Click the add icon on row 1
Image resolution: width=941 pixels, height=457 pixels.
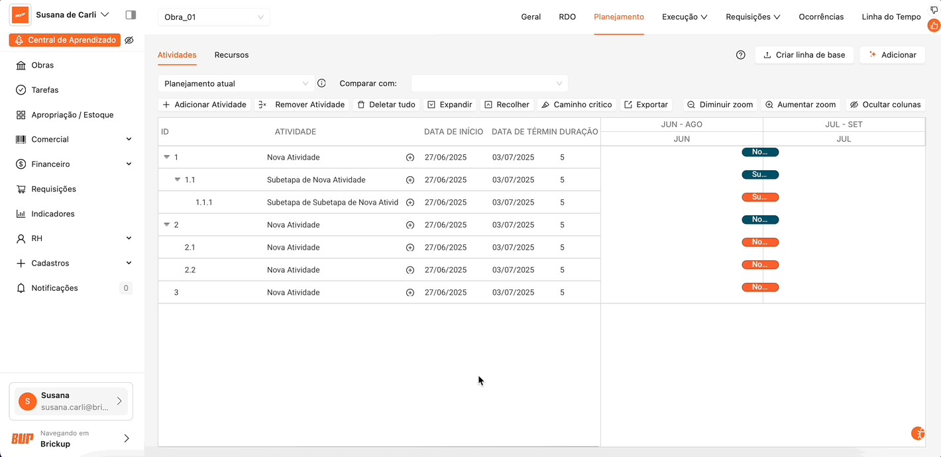click(x=410, y=158)
